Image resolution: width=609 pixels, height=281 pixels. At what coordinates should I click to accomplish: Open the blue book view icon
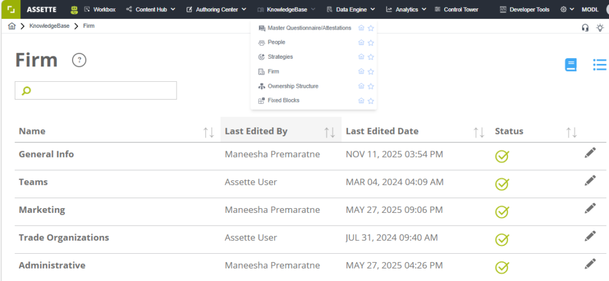570,65
